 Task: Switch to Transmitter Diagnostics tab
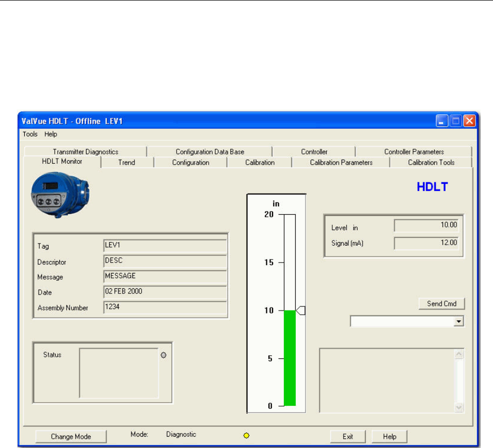pos(86,151)
